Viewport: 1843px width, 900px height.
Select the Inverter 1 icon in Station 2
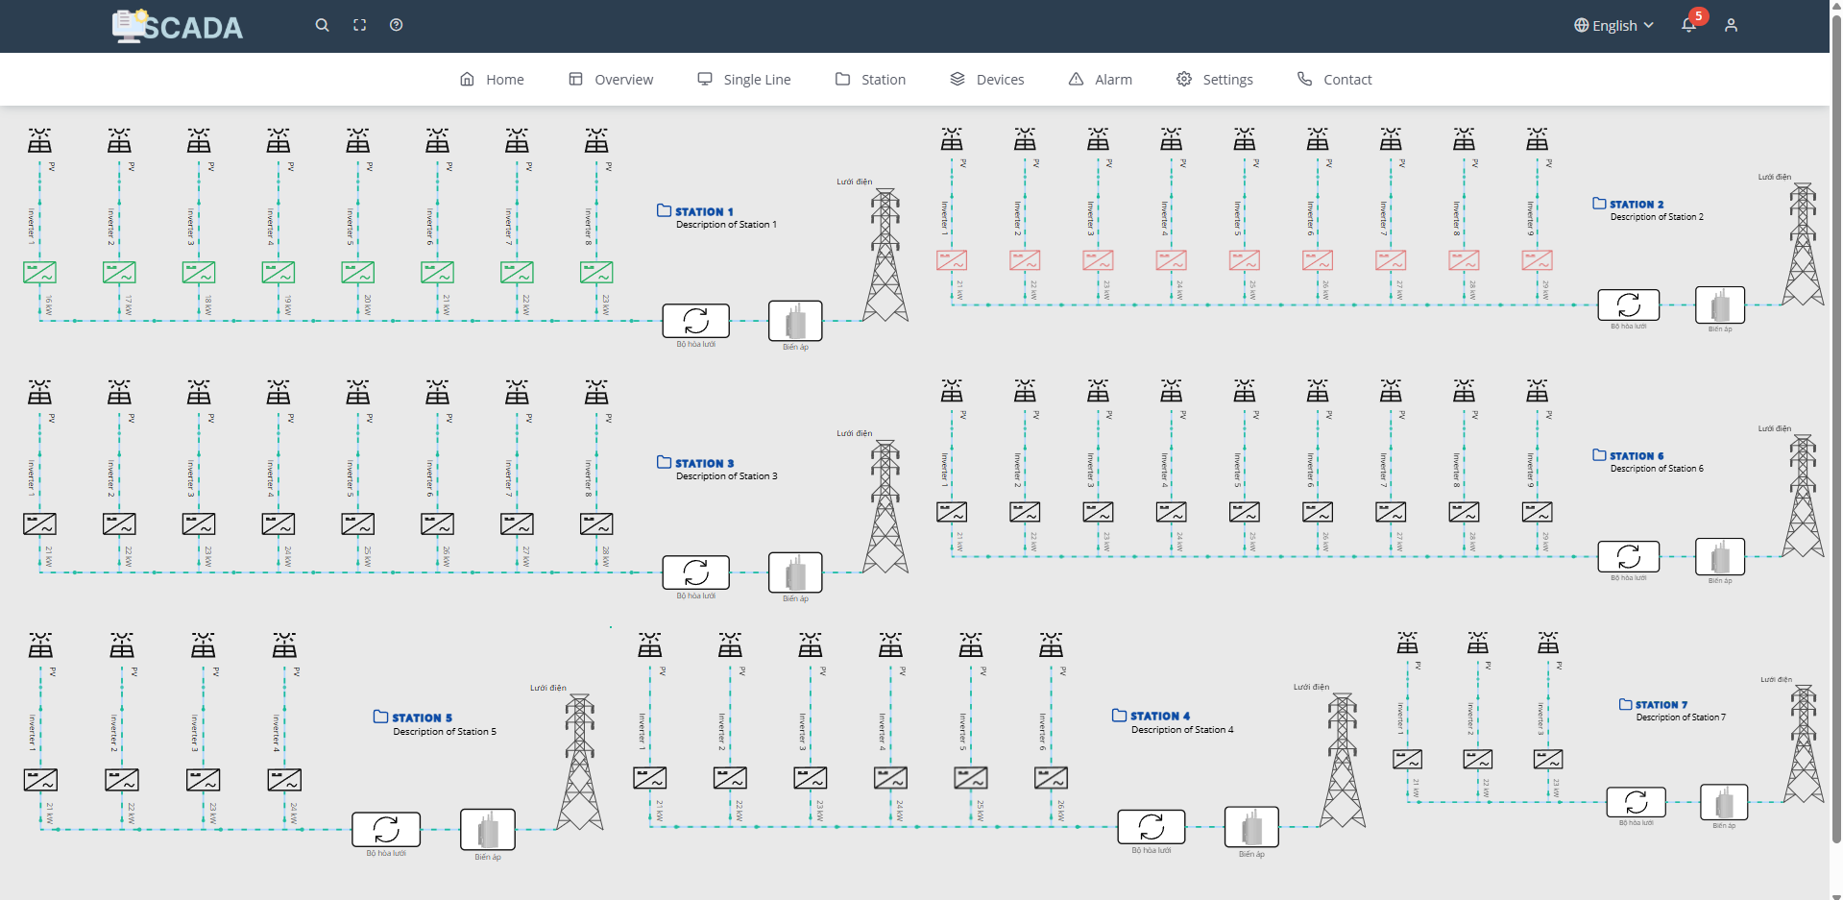(x=953, y=259)
